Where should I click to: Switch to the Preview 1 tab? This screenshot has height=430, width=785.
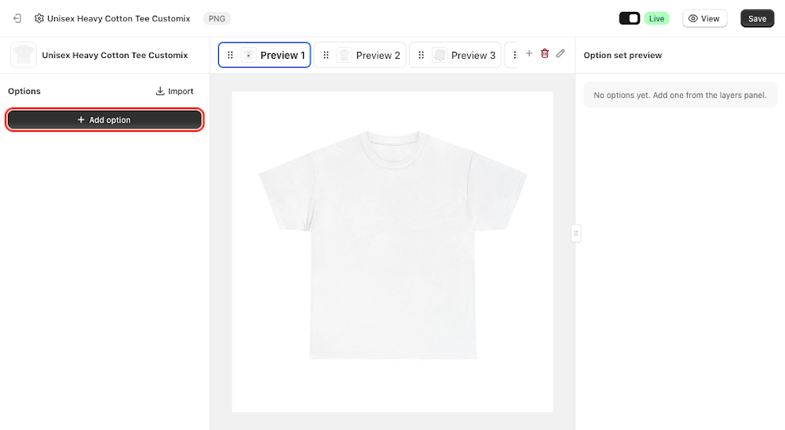[265, 55]
